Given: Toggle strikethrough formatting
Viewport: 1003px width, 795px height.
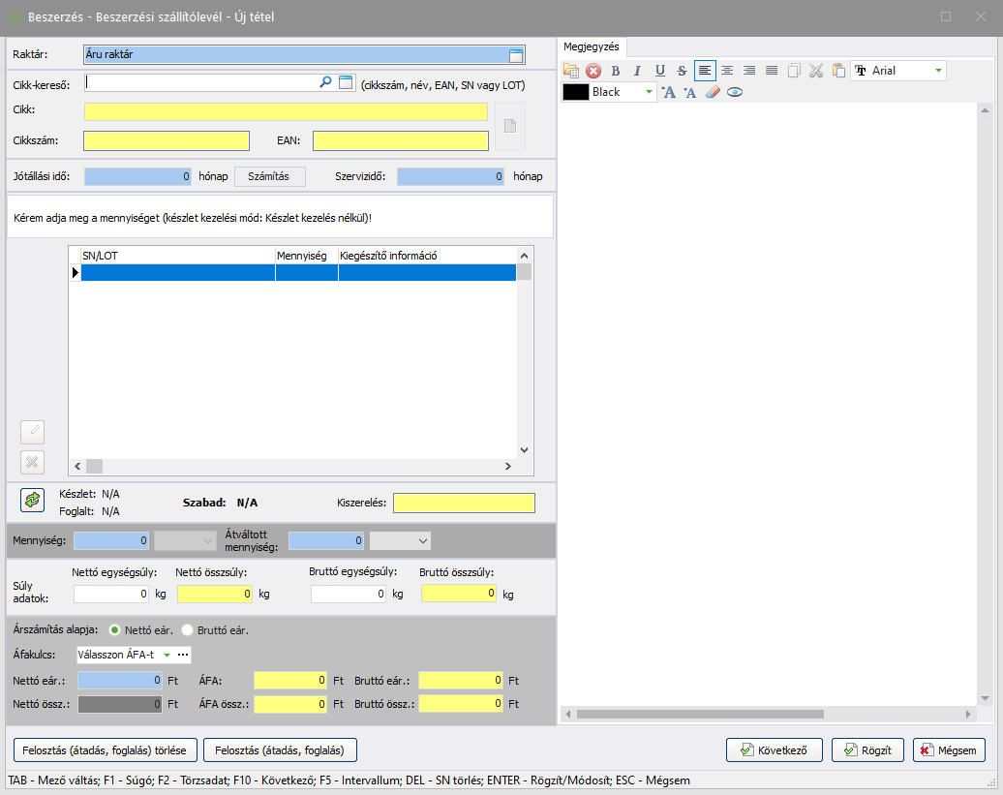Looking at the screenshot, I should pos(682,71).
